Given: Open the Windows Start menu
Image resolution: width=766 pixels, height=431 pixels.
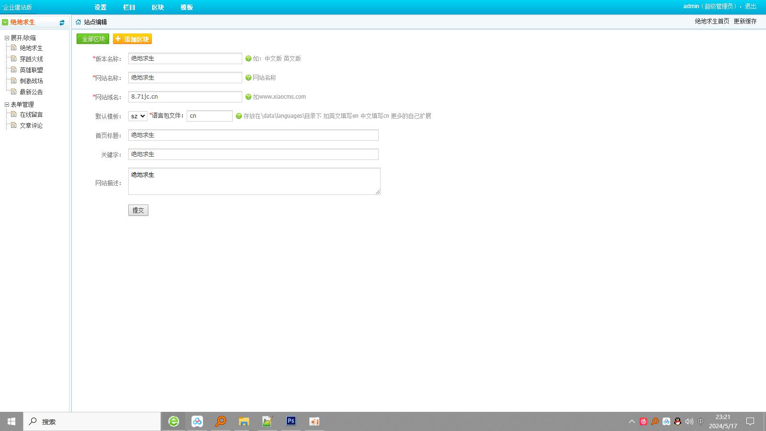Looking at the screenshot, I should [x=11, y=421].
